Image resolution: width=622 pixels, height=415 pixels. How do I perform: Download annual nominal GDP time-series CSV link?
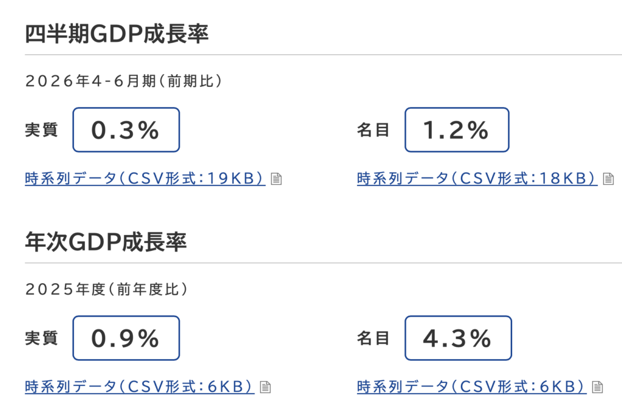click(471, 386)
